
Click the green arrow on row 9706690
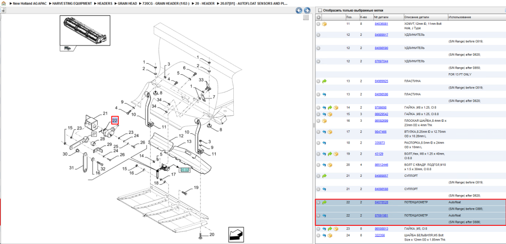click(330, 108)
